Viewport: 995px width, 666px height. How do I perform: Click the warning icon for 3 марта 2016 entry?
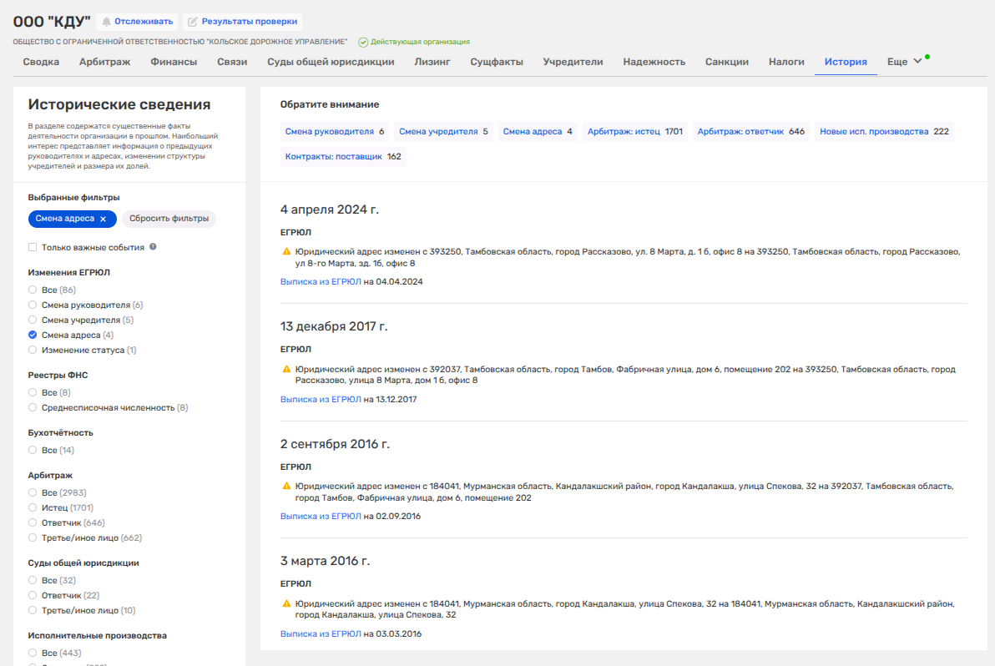point(286,604)
